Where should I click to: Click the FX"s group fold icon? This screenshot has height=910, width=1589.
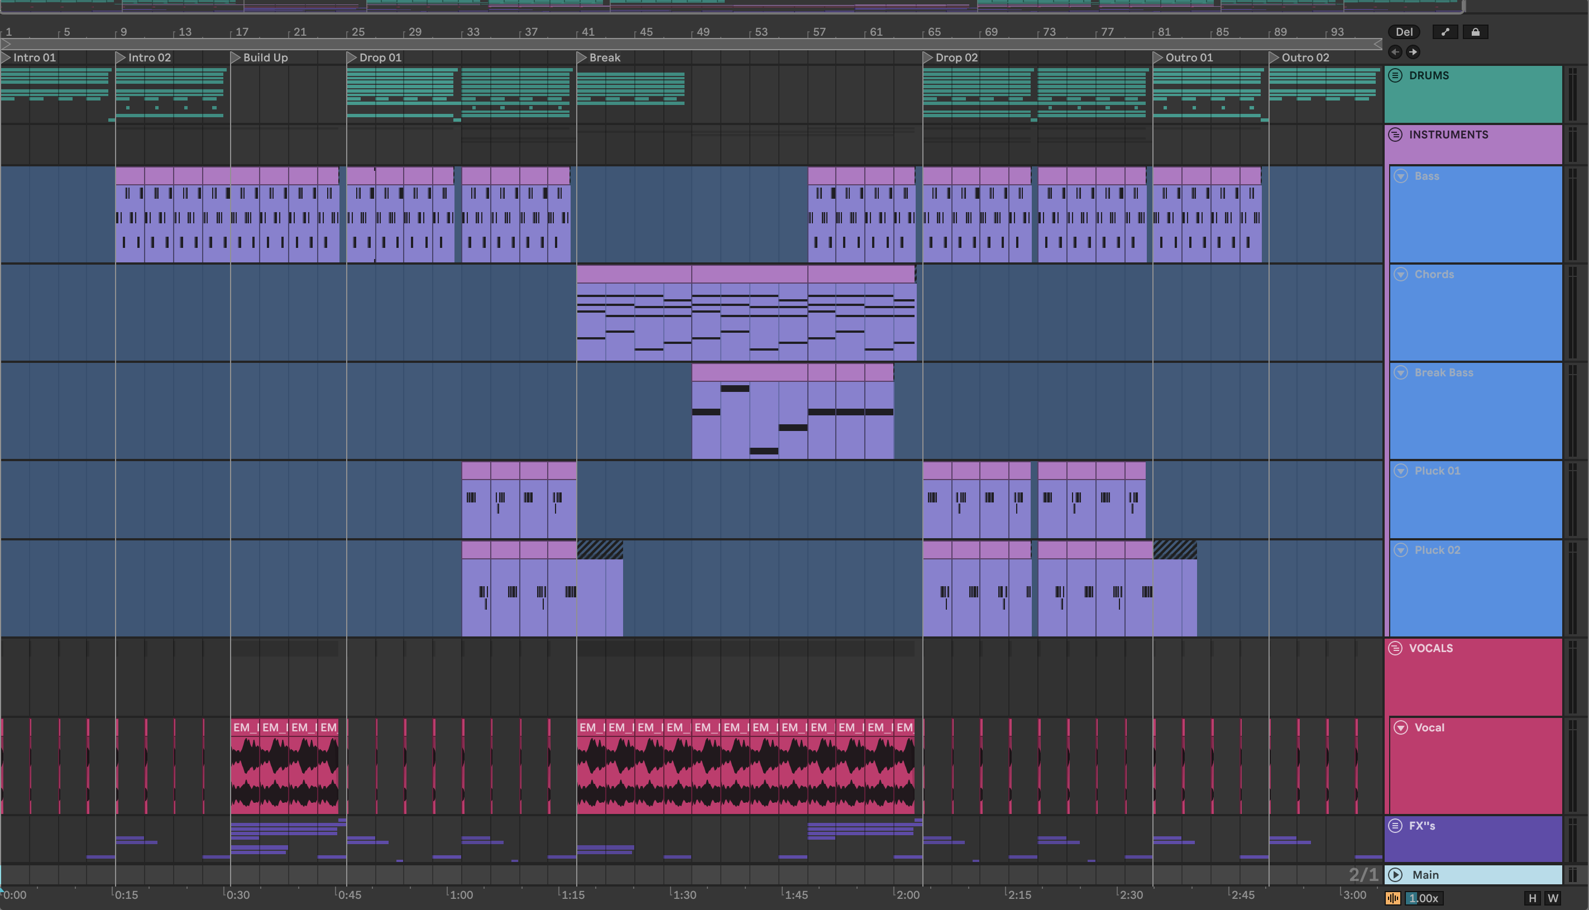[x=1395, y=826]
